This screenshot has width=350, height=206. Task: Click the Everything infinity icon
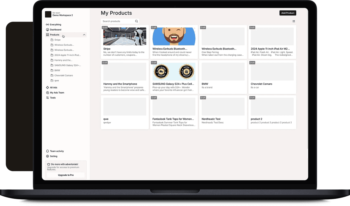(x=48, y=25)
